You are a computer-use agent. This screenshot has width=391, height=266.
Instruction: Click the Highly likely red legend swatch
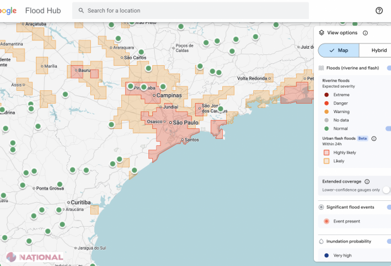pos(326,152)
